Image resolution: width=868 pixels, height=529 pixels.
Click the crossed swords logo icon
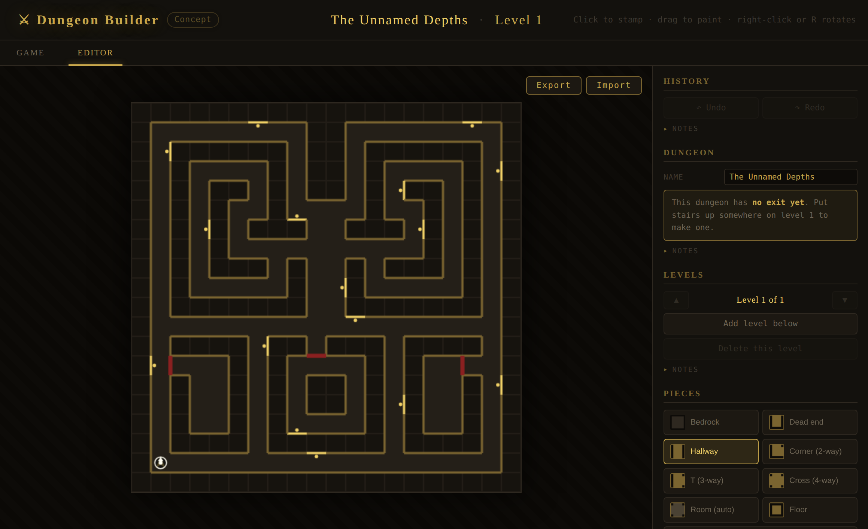click(24, 20)
